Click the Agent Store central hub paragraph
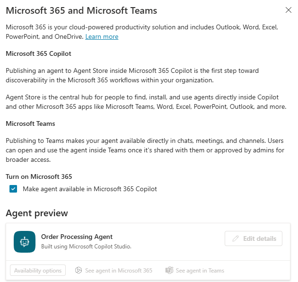298x282 pixels. pos(146,102)
